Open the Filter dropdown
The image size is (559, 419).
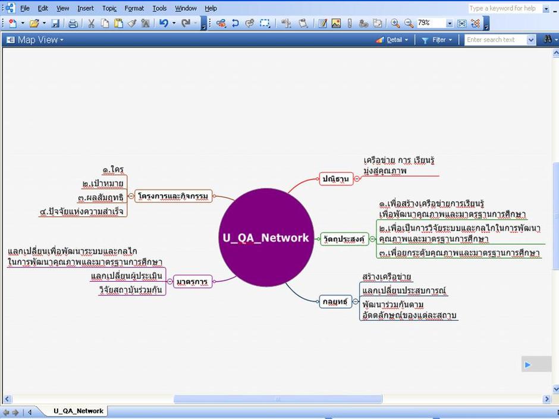click(436, 40)
